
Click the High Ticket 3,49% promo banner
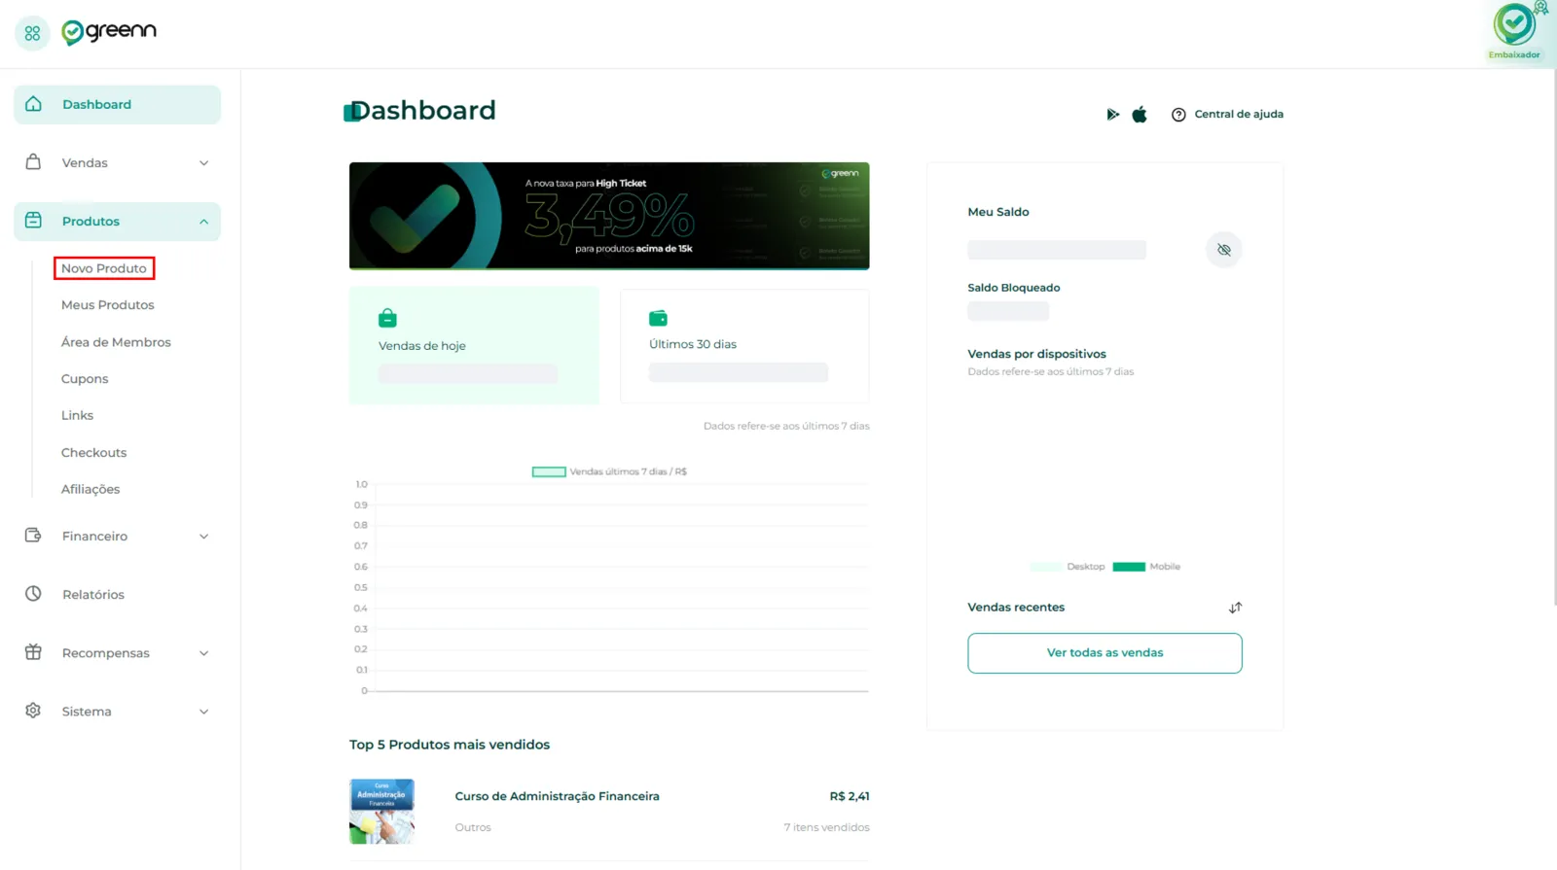point(609,216)
